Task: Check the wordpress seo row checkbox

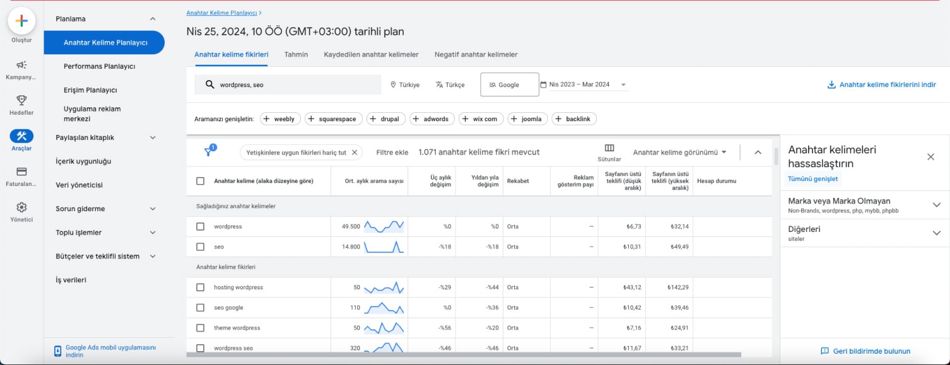Action: pos(201,348)
